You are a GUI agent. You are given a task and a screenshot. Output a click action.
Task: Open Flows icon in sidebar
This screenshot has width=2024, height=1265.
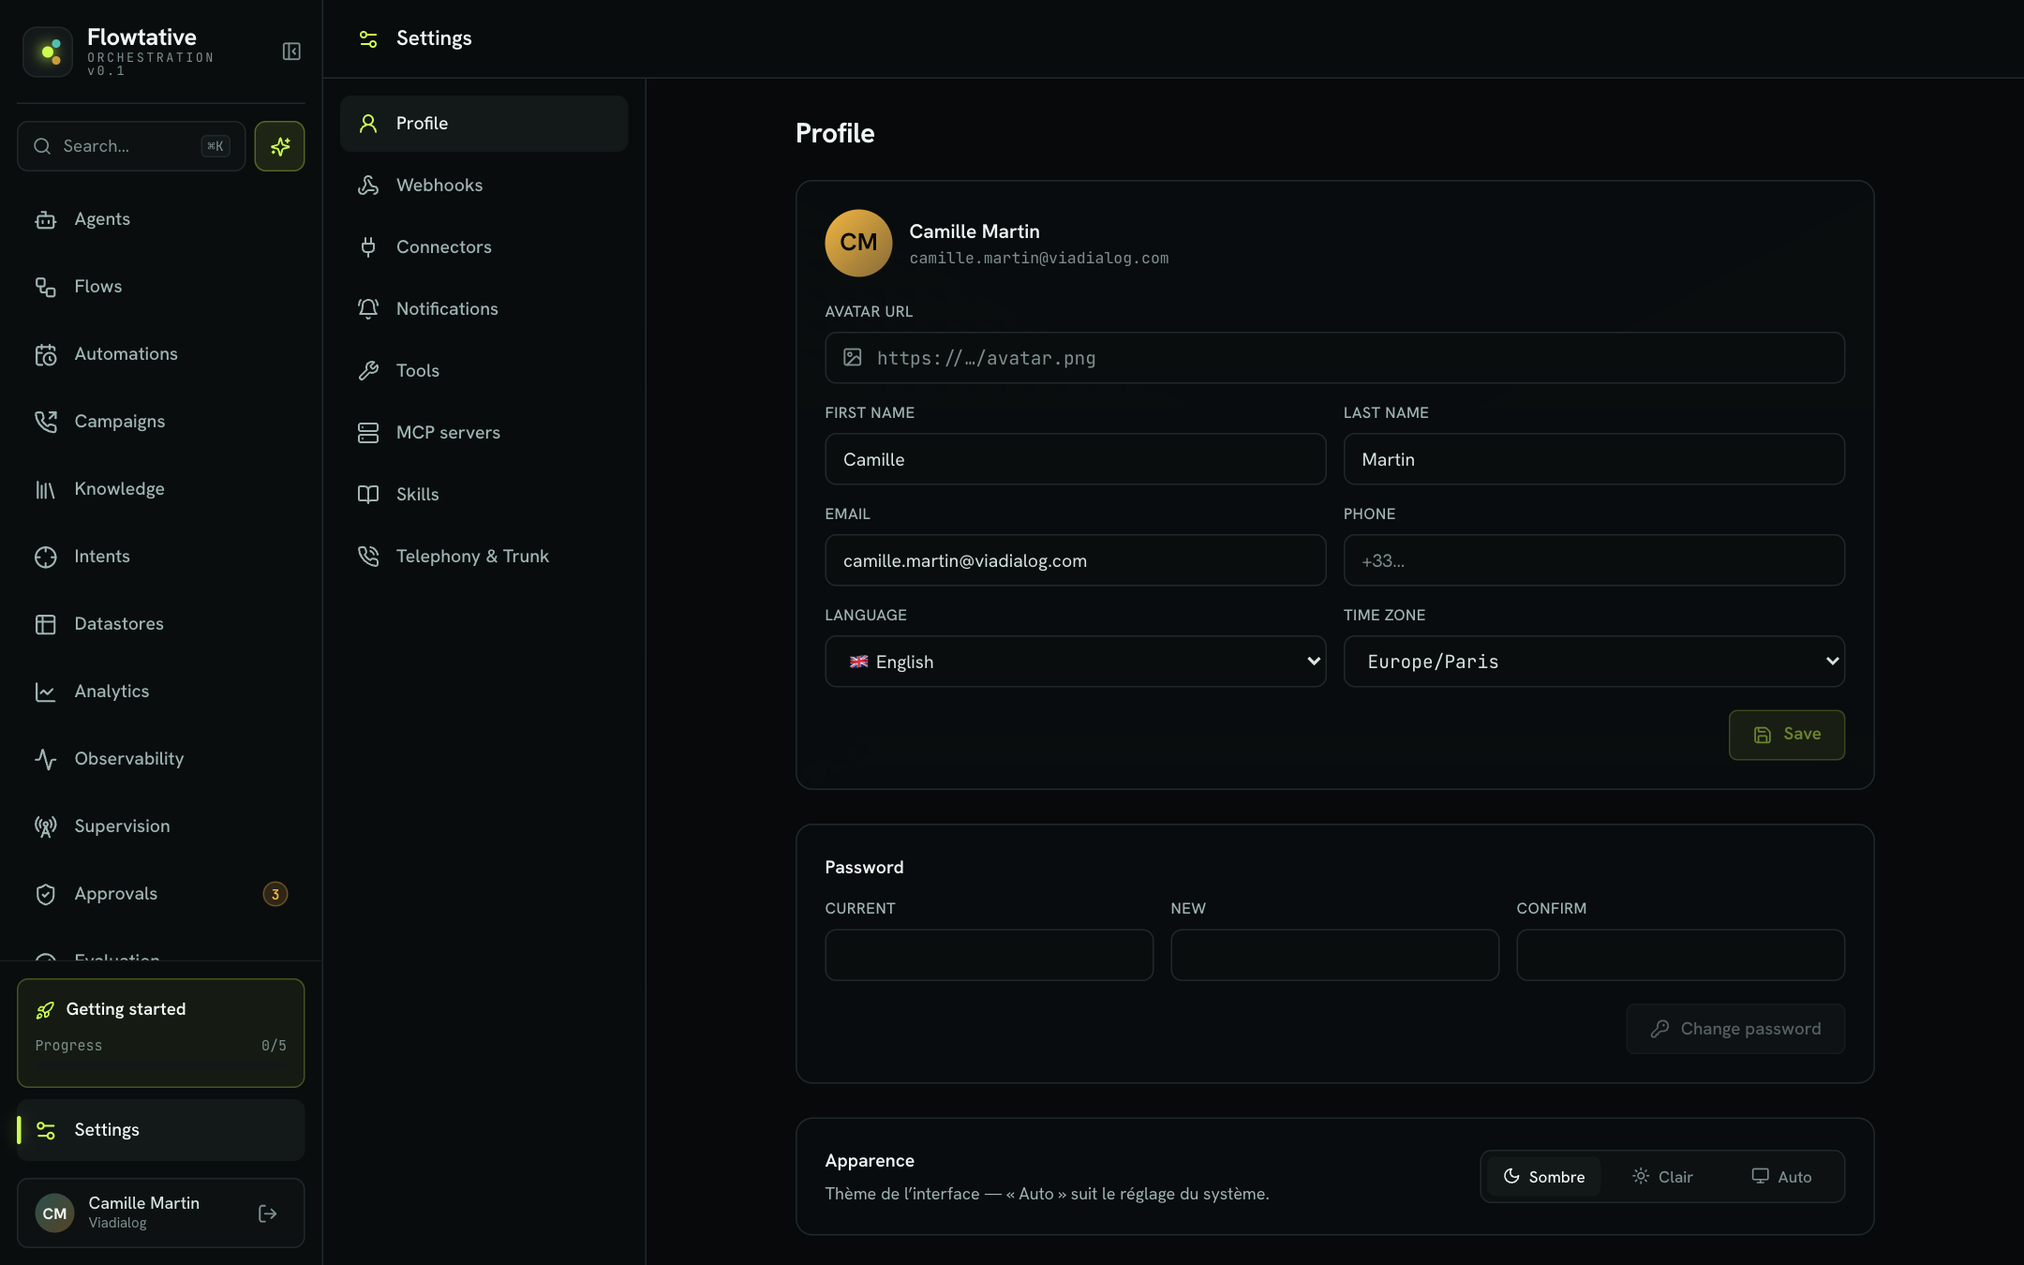pyautogui.click(x=46, y=287)
